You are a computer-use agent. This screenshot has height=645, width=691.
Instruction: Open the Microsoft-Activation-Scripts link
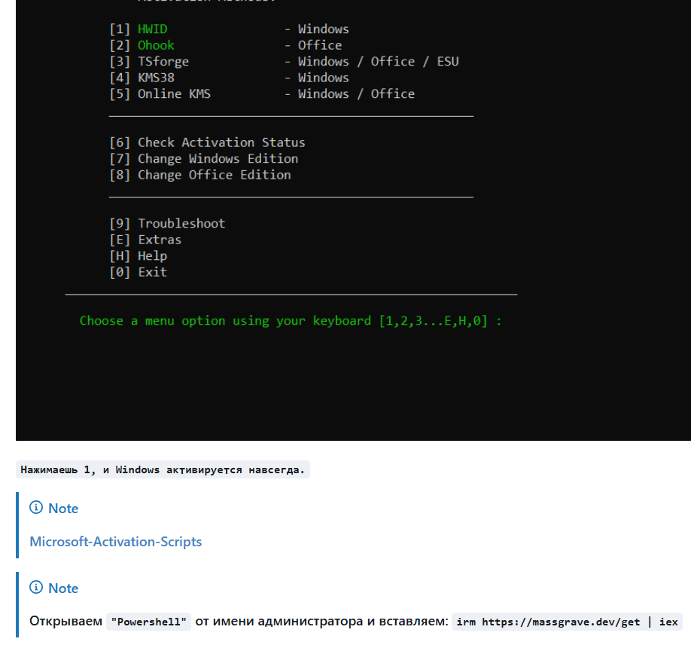(x=115, y=541)
